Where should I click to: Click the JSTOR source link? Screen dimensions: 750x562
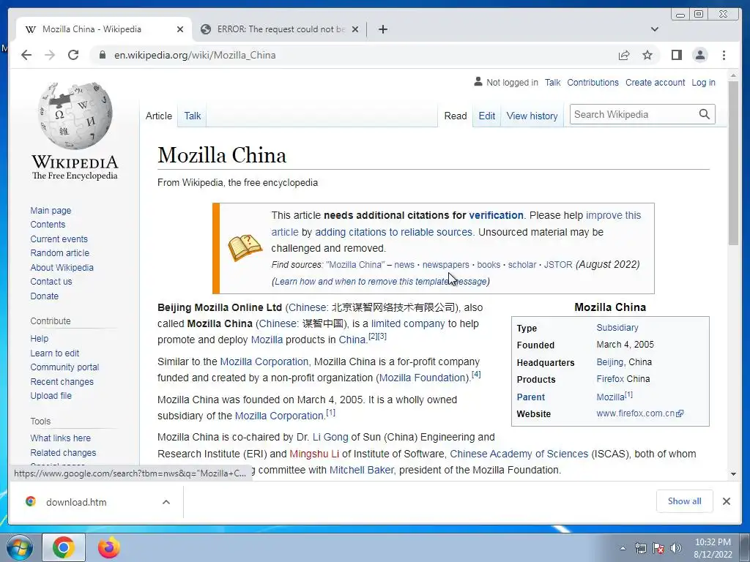(558, 265)
